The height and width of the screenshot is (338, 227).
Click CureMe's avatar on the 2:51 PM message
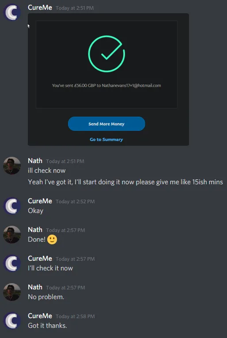pyautogui.click(x=12, y=12)
